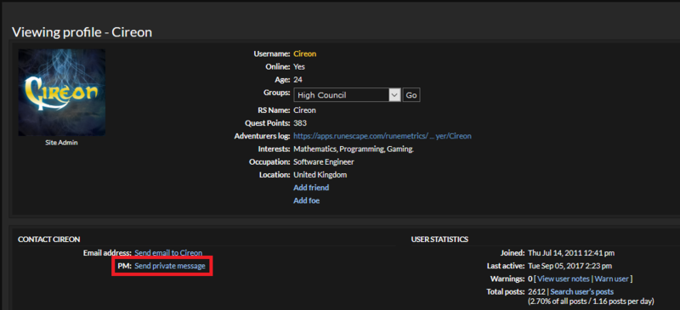Click the Site Admin rank label
Image resolution: width=680 pixels, height=310 pixels.
click(x=61, y=142)
